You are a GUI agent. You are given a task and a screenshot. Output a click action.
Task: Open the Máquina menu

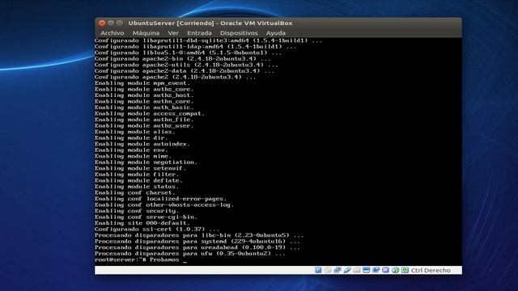click(146, 33)
